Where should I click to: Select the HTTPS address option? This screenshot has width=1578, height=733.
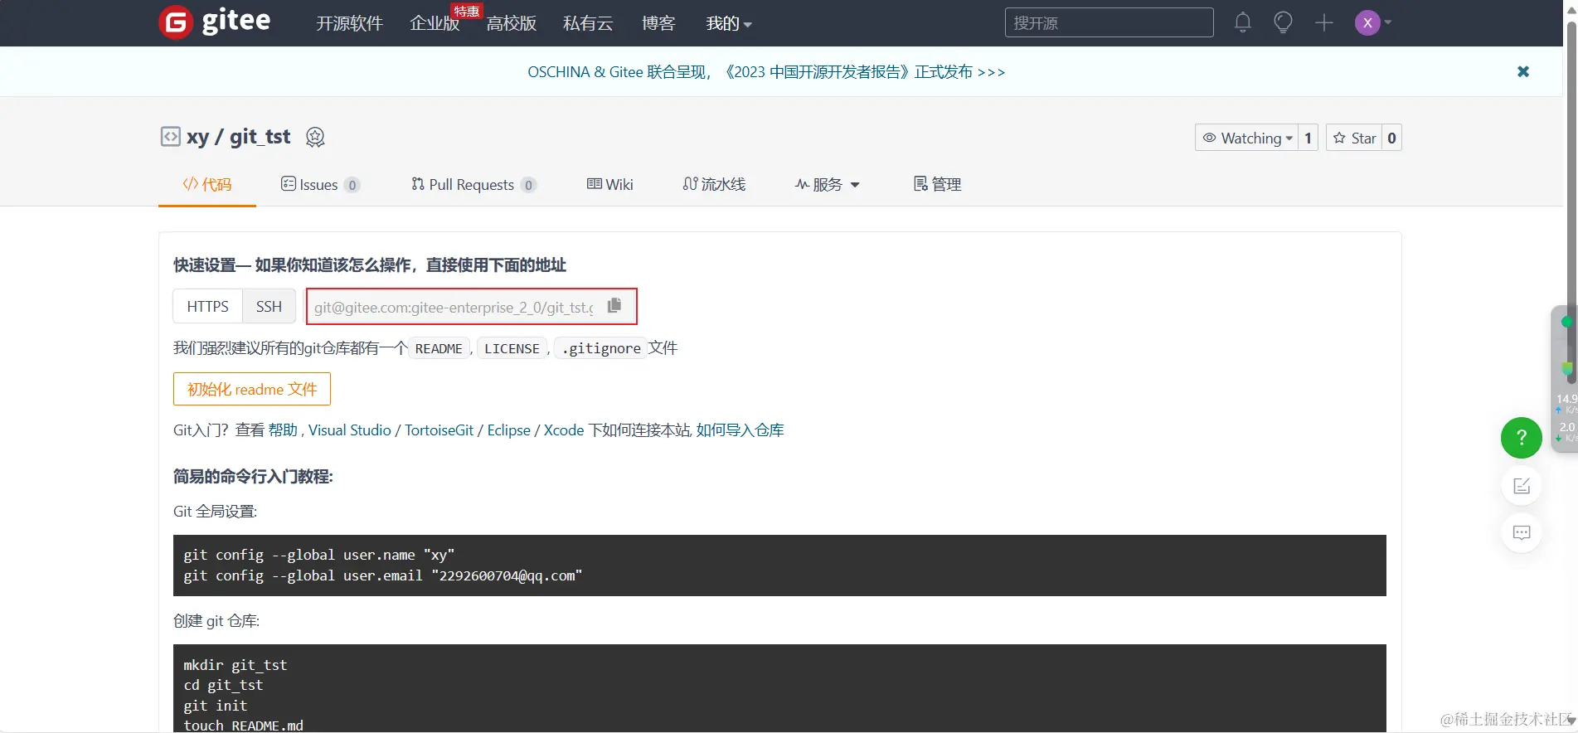pyautogui.click(x=207, y=306)
